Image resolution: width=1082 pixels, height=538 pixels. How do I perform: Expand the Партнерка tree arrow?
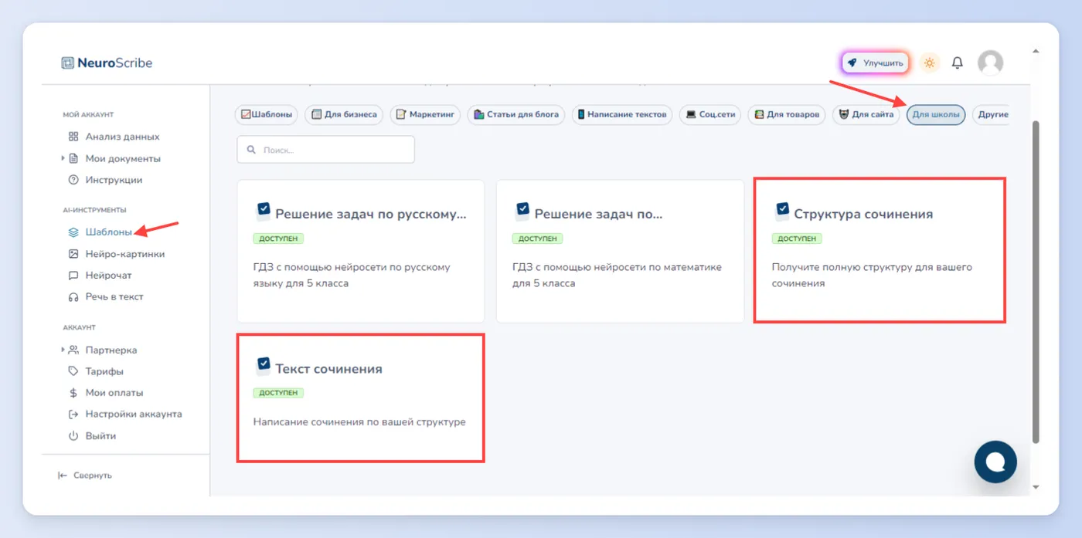tap(63, 350)
